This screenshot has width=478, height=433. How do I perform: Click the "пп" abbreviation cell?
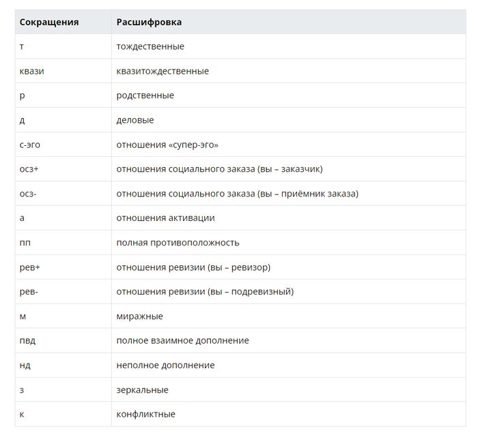click(25, 243)
